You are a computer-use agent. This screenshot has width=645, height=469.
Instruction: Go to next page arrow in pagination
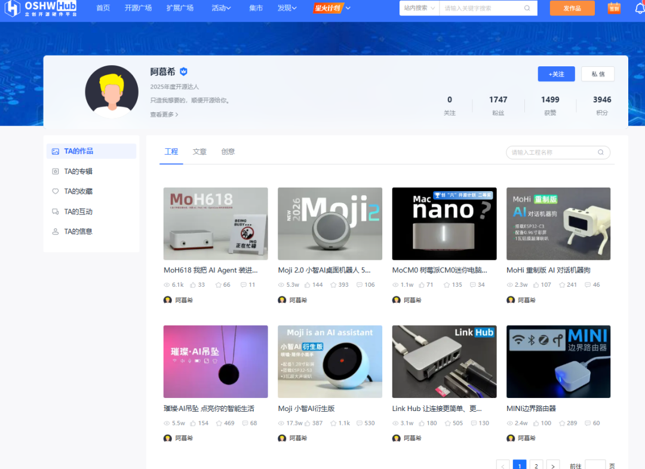pyautogui.click(x=553, y=466)
